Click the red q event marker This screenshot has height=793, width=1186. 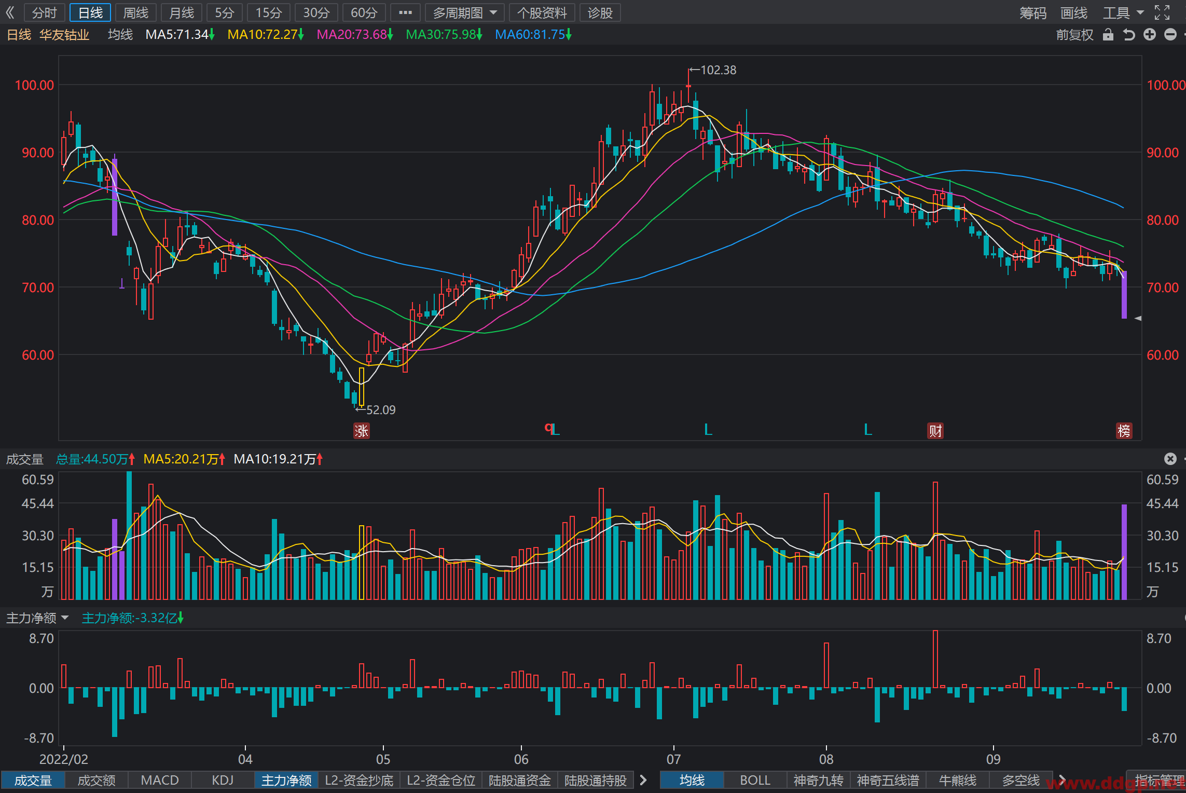548,428
